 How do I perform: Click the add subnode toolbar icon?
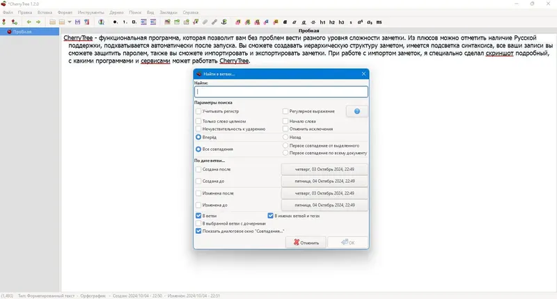[x=14, y=22]
